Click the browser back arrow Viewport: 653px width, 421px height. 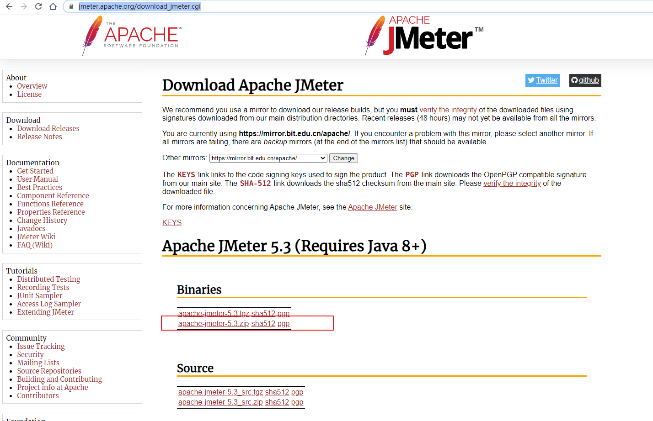(9, 6)
